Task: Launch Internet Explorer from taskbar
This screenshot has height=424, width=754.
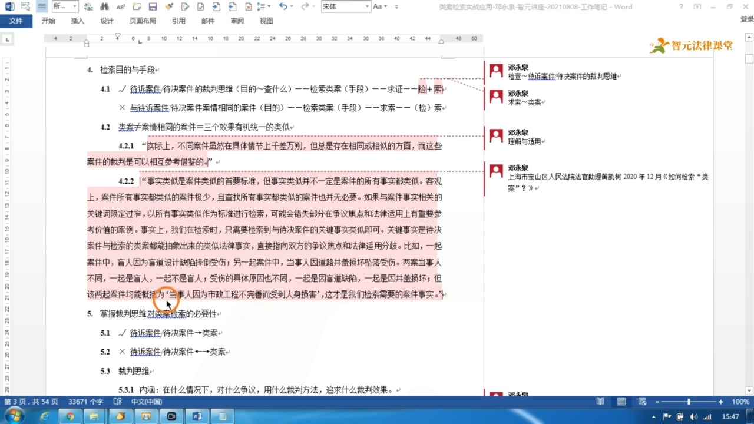Action: click(45, 416)
